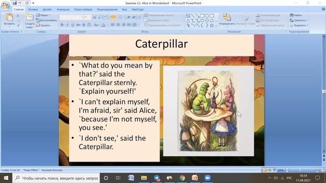
Task: Toggle text shadow S button
Action: click(x=84, y=25)
